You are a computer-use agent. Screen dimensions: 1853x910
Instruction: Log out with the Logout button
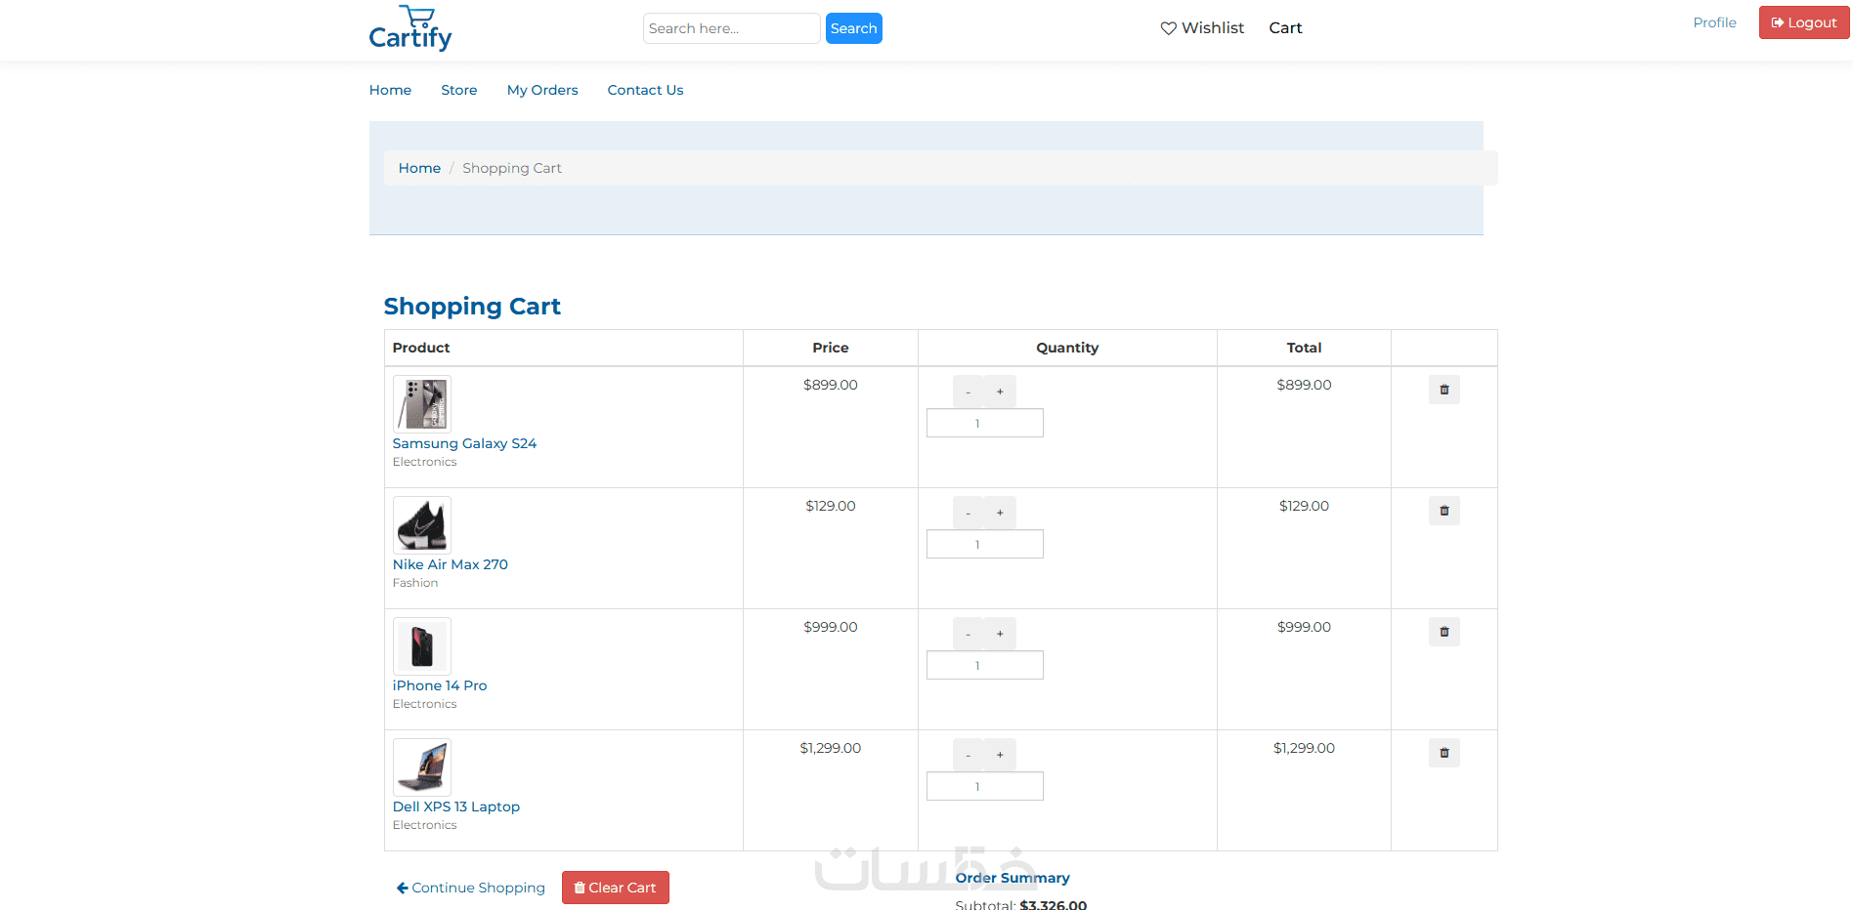[x=1804, y=22]
